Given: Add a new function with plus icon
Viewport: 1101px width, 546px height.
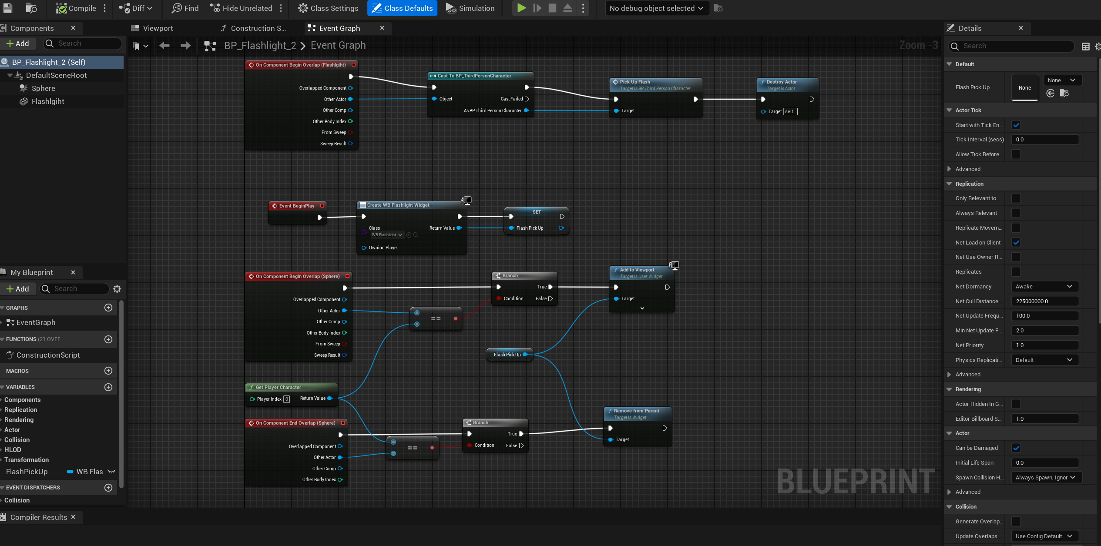Looking at the screenshot, I should pos(108,339).
